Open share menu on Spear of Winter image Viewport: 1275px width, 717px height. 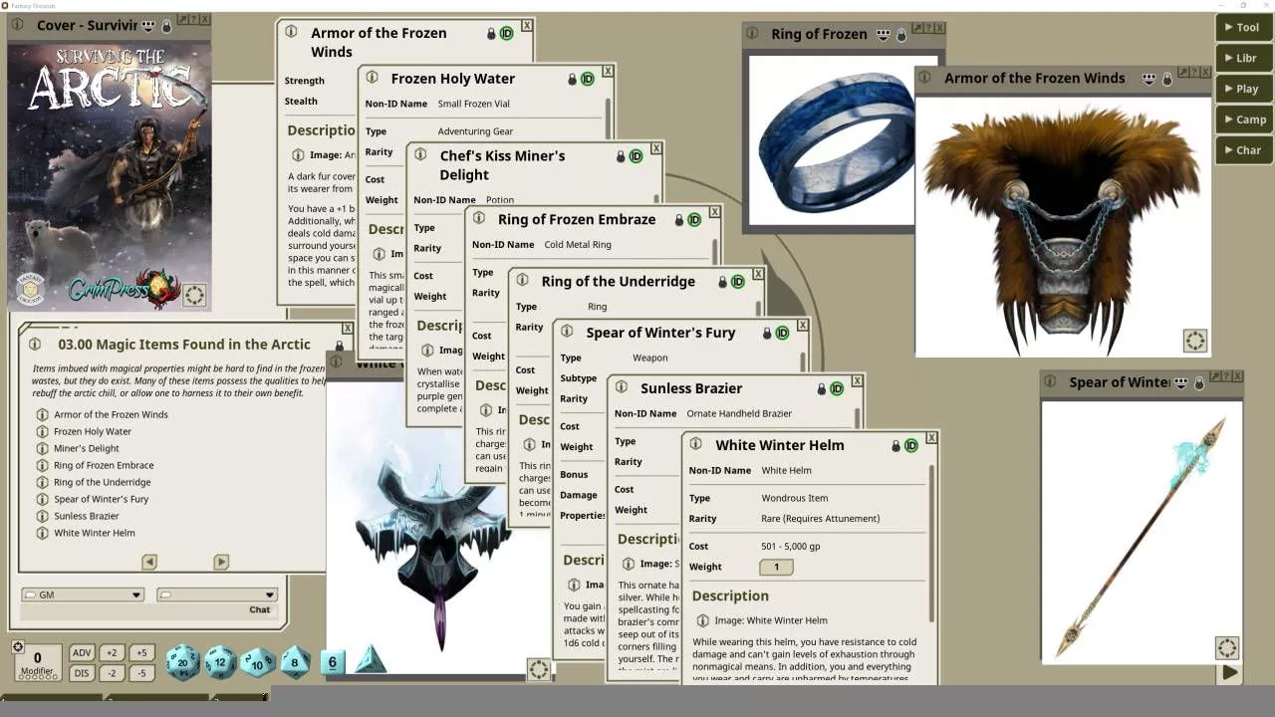point(1181,382)
